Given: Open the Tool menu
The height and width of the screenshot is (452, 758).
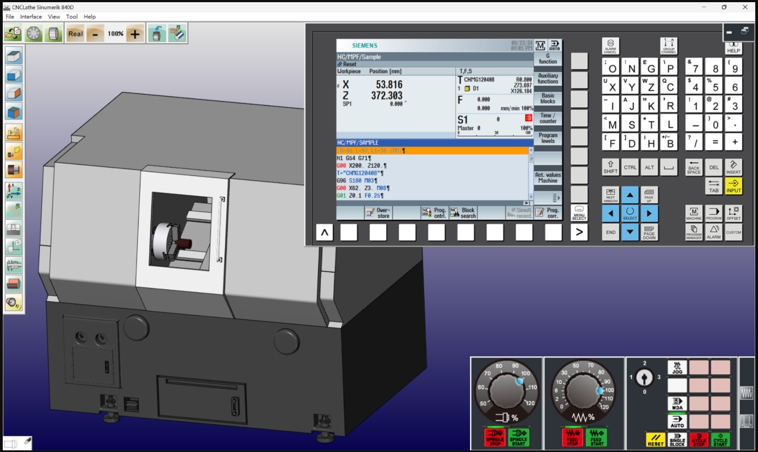Looking at the screenshot, I should coord(72,17).
